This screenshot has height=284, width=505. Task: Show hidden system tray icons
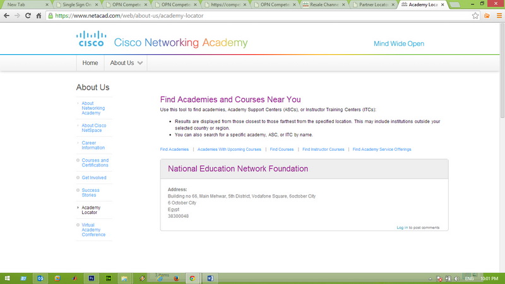pyautogui.click(x=431, y=279)
